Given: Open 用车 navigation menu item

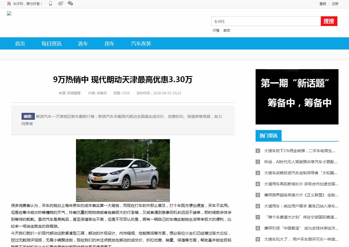Looking at the screenshot, I should click(x=109, y=43).
